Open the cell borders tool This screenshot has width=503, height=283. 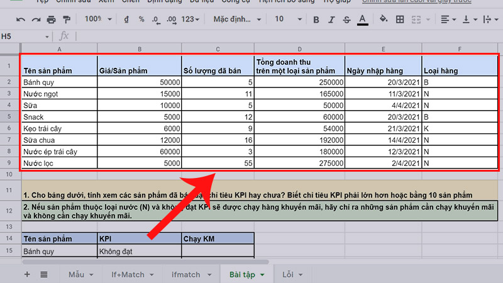401,20
